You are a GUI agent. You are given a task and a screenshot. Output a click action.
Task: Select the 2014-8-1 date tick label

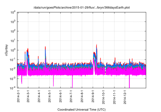point(82,97)
